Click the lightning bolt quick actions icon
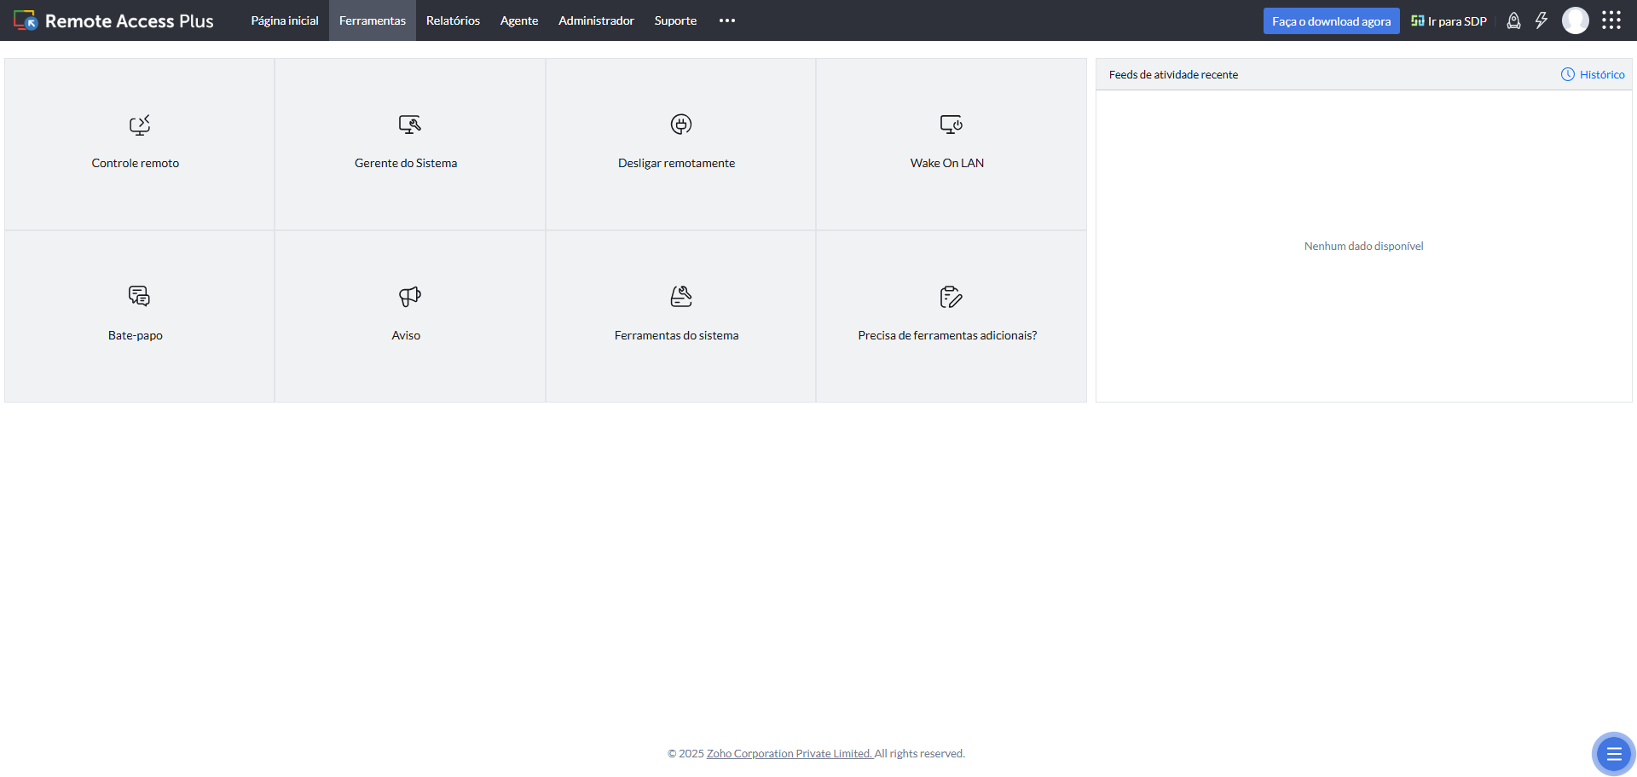 pos(1541,20)
